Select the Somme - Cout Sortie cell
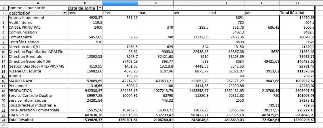The image size is (323, 128). pyautogui.click(x=38, y=8)
